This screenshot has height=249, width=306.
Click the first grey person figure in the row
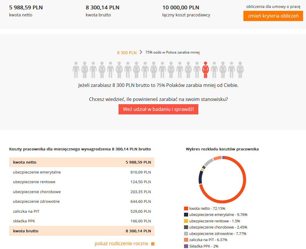76,70
